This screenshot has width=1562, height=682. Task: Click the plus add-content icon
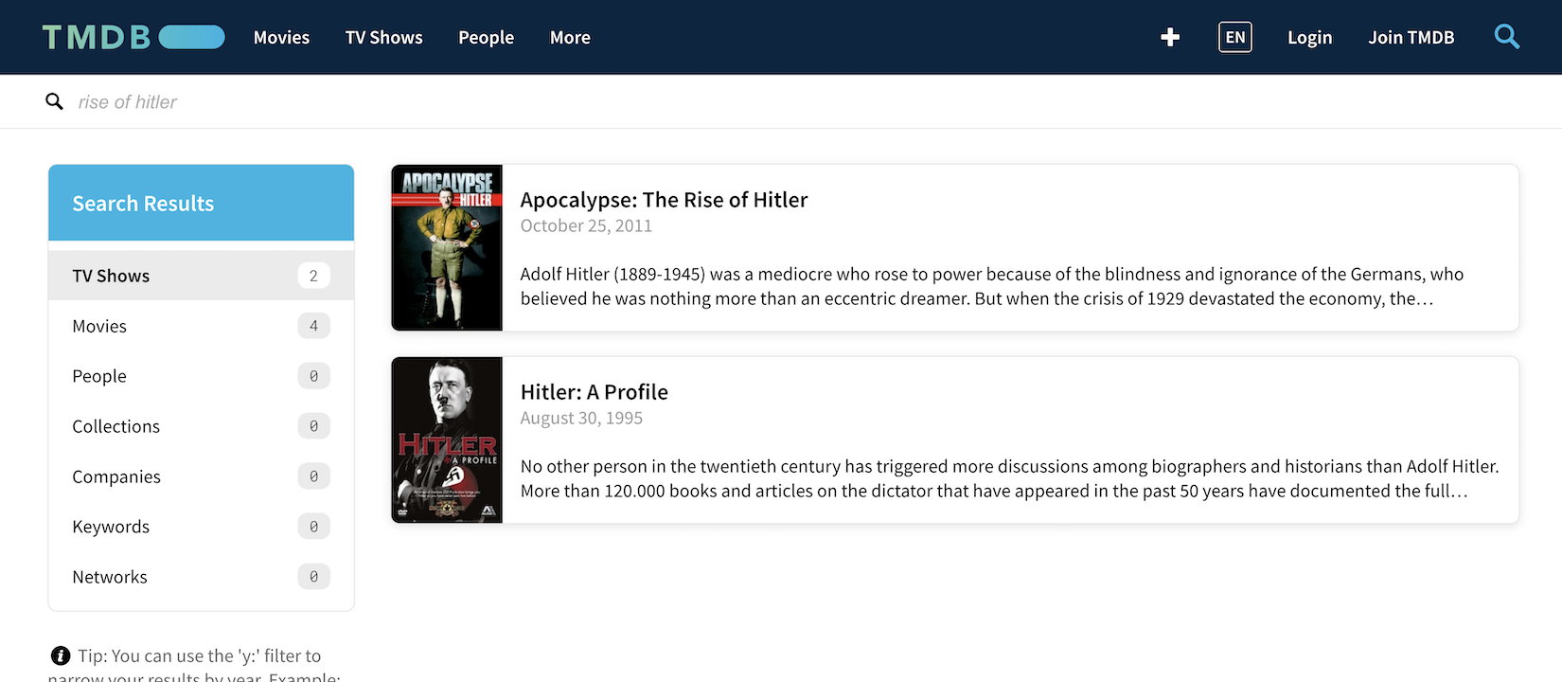tap(1170, 37)
